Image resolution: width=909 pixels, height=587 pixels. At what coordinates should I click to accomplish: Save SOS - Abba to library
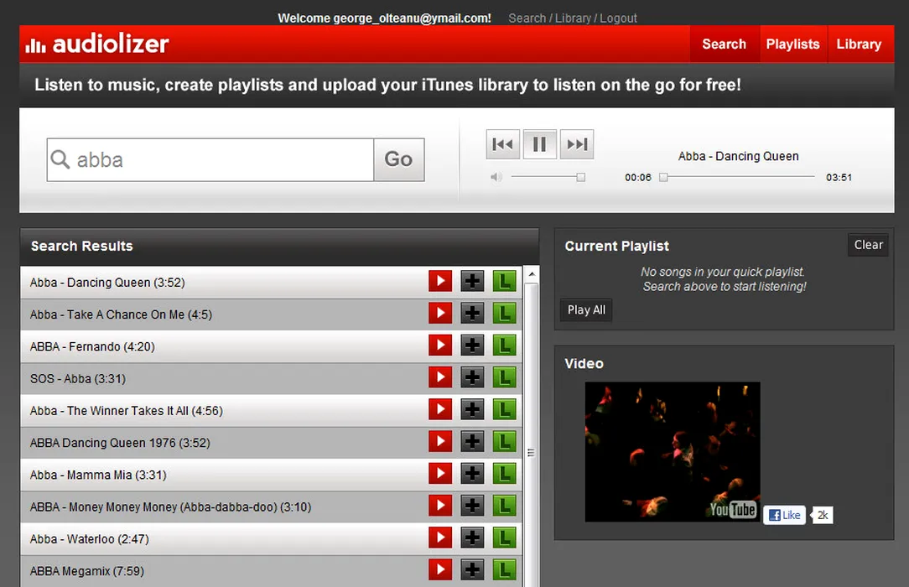coord(504,377)
